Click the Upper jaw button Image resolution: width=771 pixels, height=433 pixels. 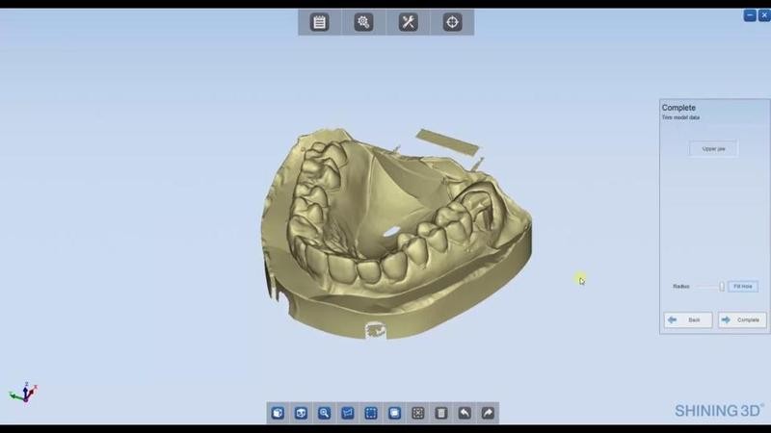point(713,148)
